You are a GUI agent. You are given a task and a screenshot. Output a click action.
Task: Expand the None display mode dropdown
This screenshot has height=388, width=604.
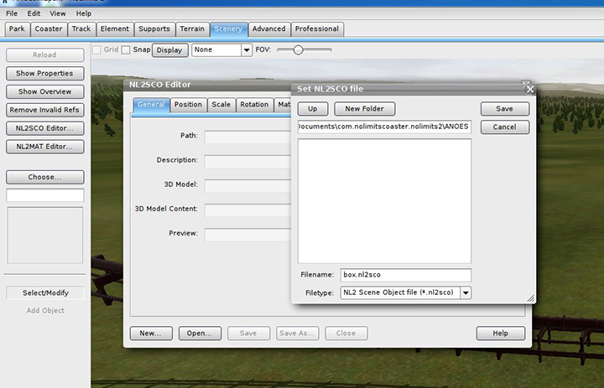[246, 50]
